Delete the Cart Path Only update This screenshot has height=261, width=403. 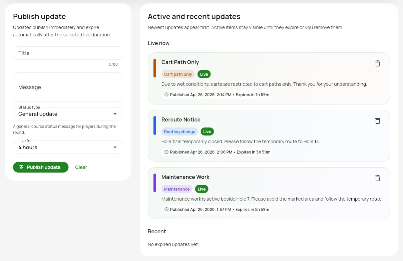point(377,63)
